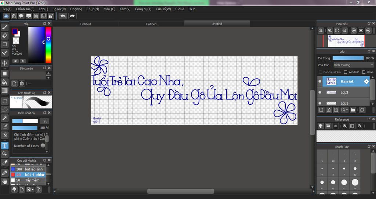Pop out the Brush Size panel
The image size is (376, 199).
coord(369,146)
